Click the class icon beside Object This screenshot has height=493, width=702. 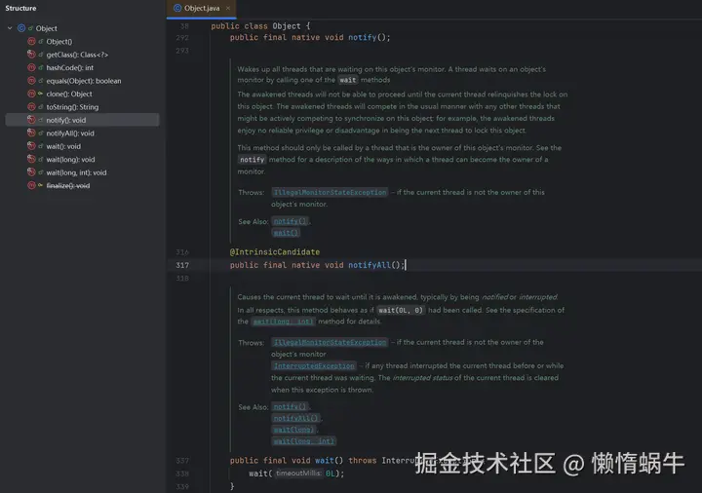click(21, 28)
